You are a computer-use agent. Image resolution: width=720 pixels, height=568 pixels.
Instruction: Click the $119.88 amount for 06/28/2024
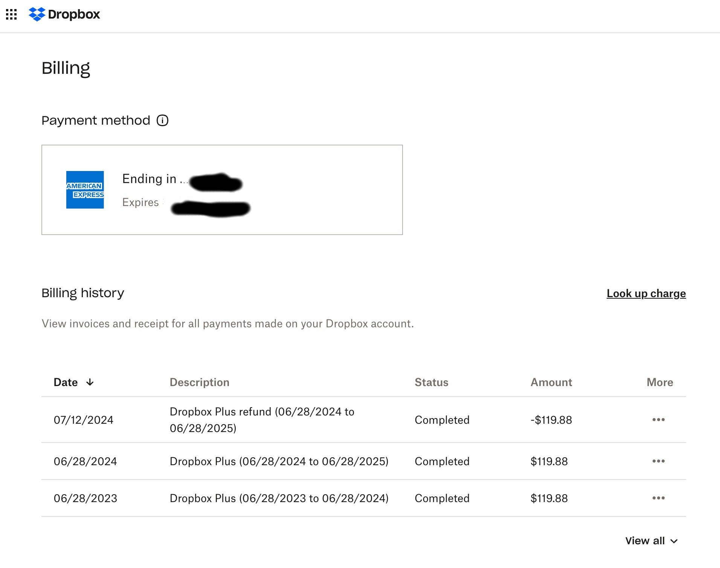pyautogui.click(x=549, y=461)
